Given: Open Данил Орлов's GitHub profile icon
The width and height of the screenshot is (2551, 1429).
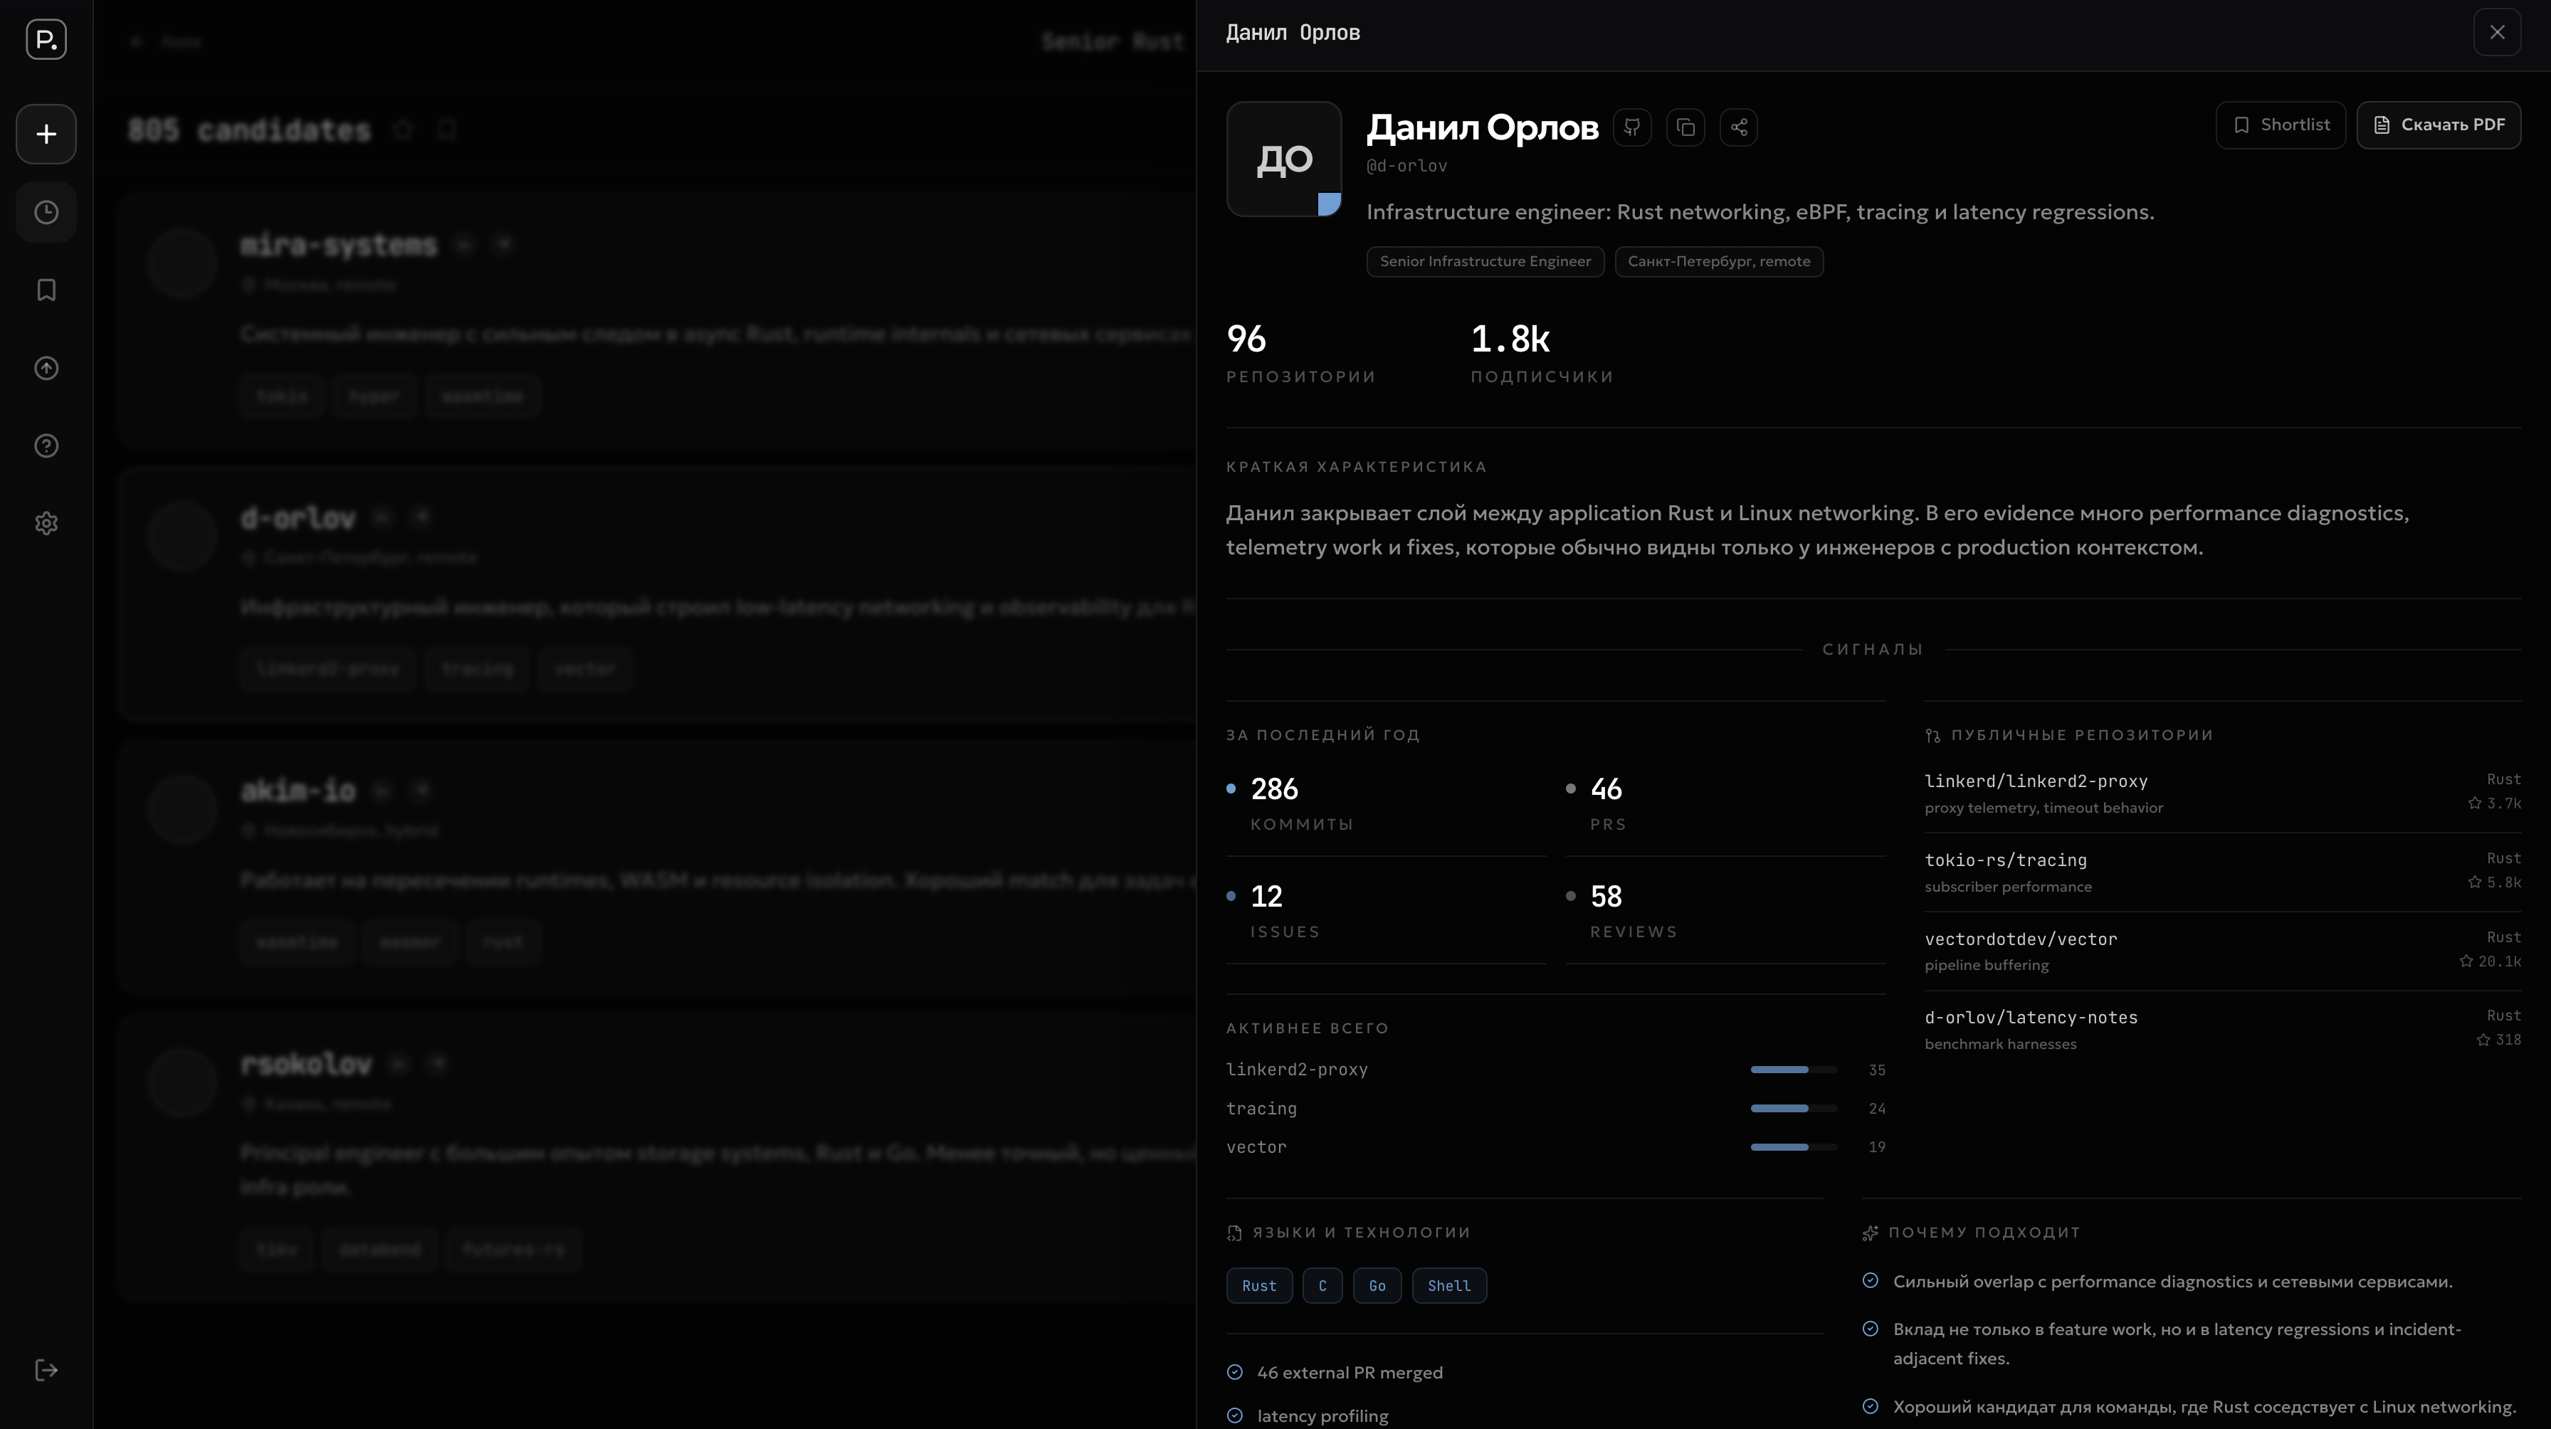Looking at the screenshot, I should click(x=1632, y=127).
